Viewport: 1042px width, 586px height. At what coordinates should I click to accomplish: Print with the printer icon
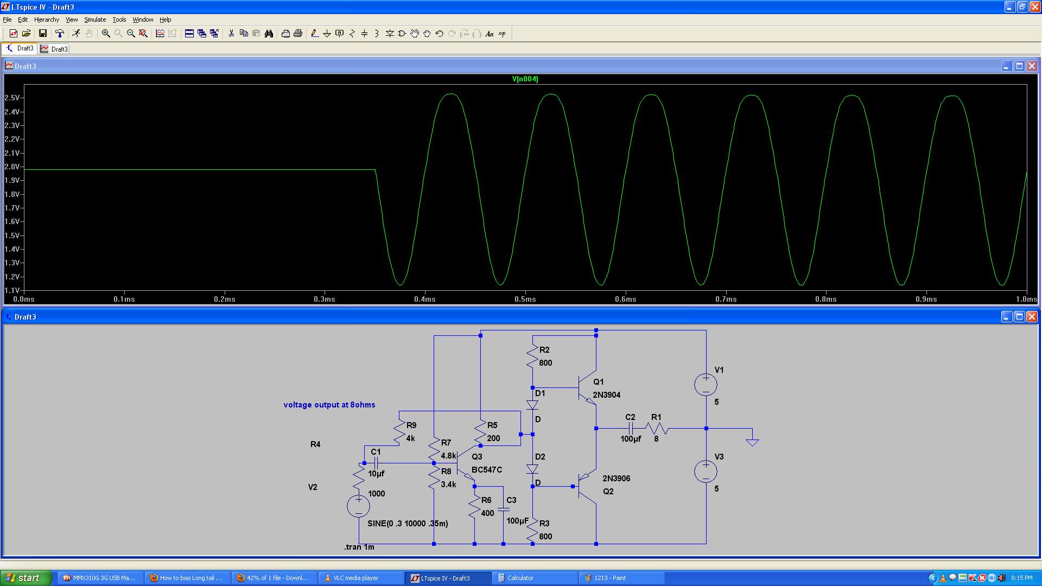pos(298,34)
